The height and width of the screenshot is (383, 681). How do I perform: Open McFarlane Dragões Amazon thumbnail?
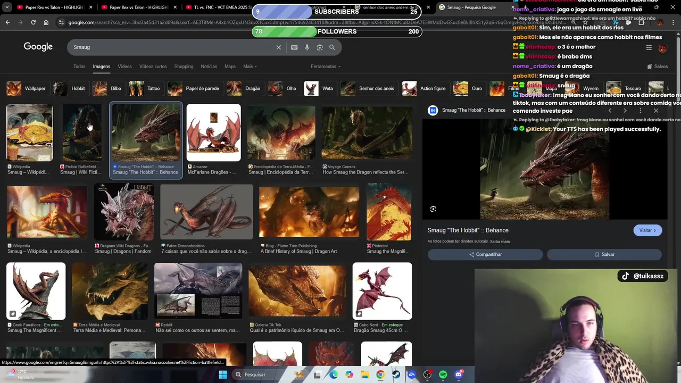pos(213,132)
